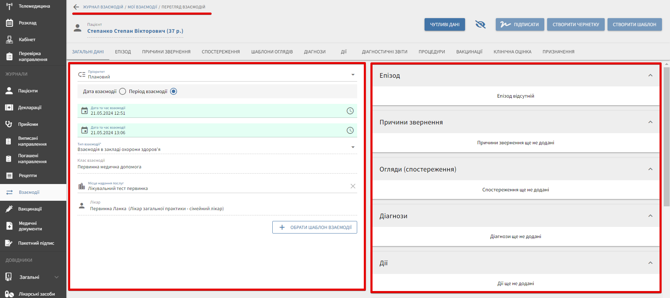The height and width of the screenshot is (298, 670).
Task: Switch to the Вакцинації tab
Action: click(469, 52)
